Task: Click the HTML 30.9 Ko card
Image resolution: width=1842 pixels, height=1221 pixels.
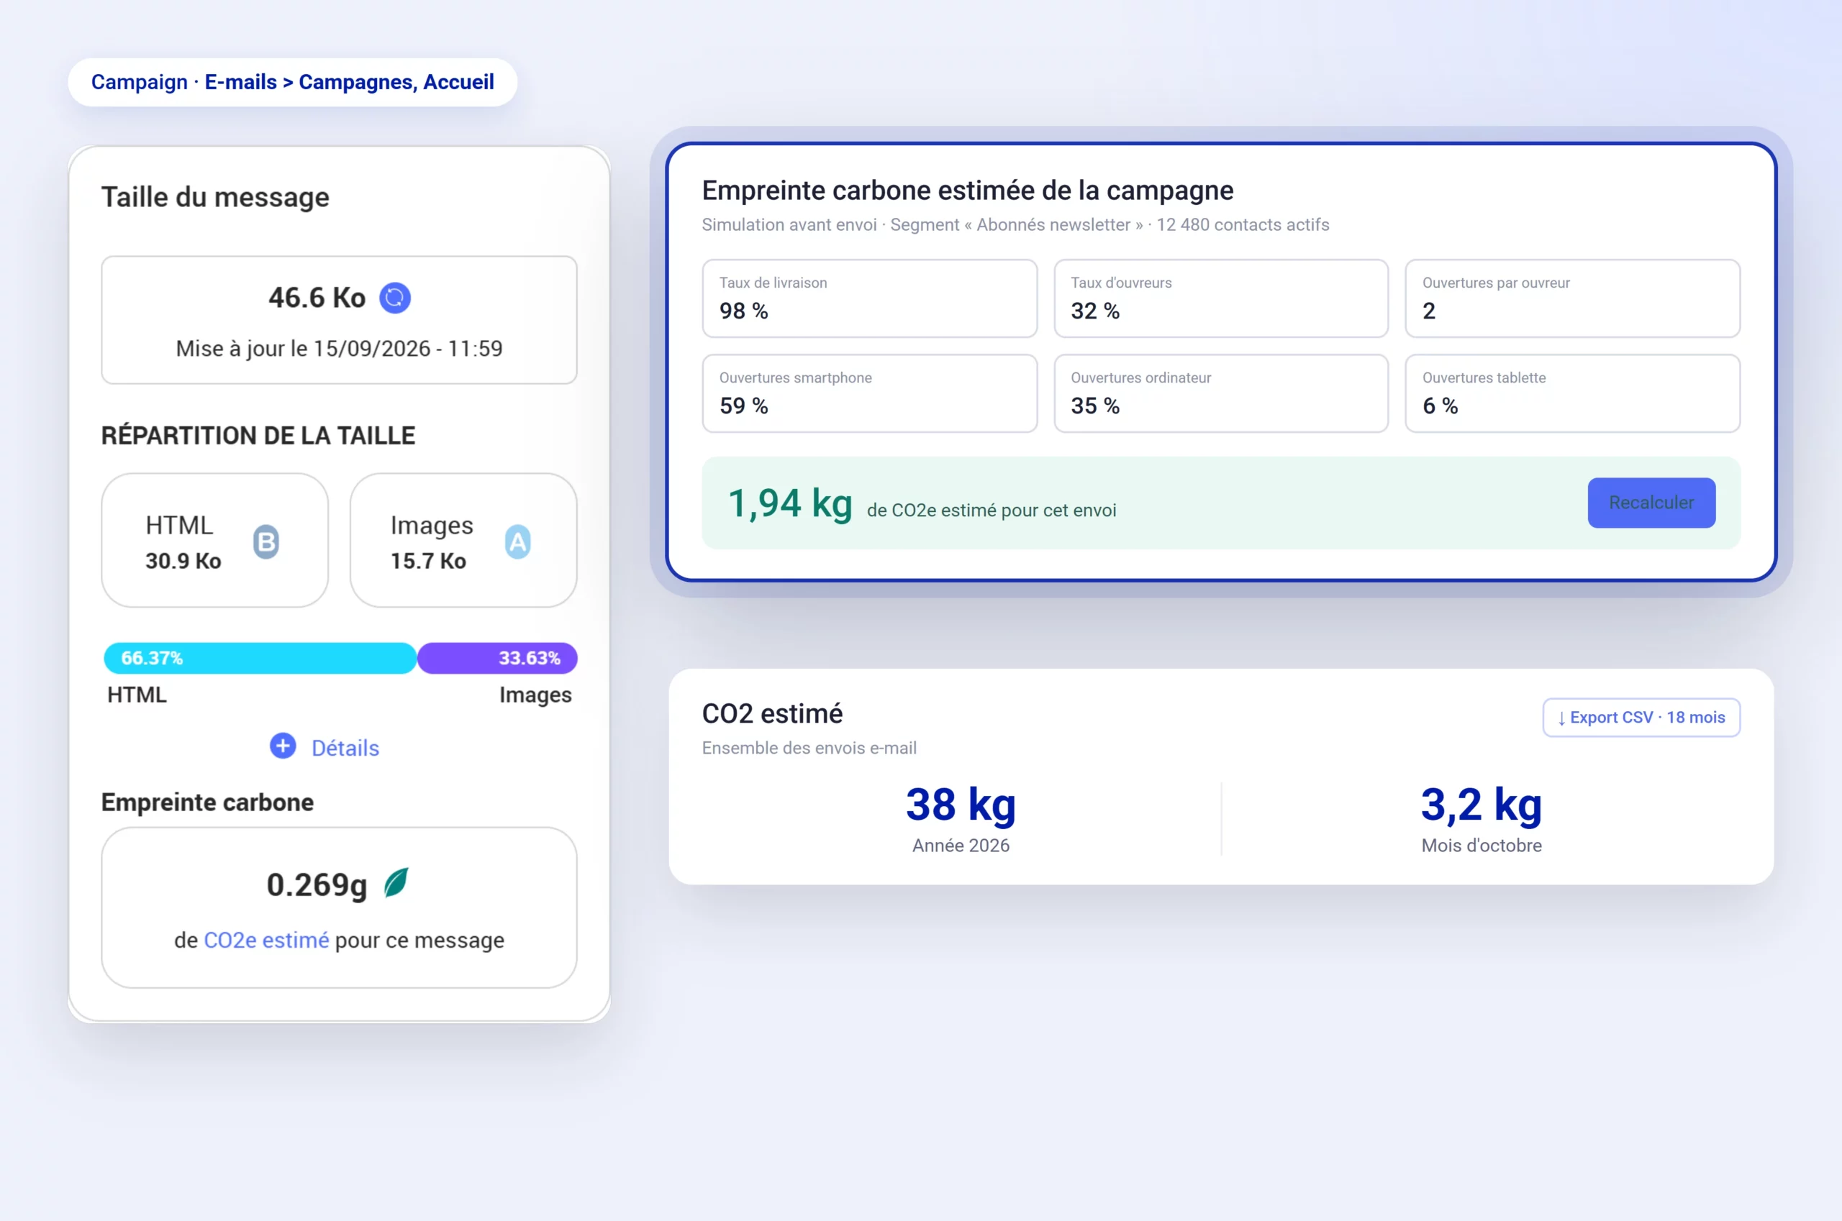Action: click(214, 539)
